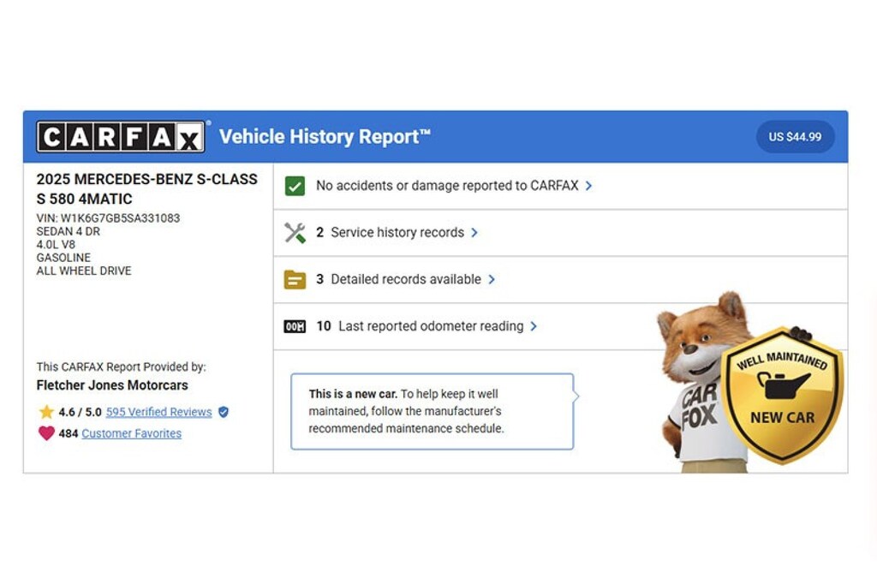Viewport: 877px width, 584px height.
Task: Open the Customer Favorites link
Action: 131,433
